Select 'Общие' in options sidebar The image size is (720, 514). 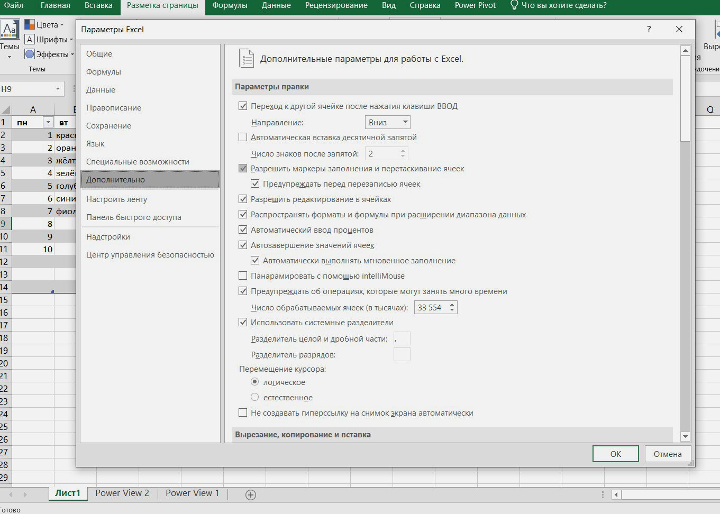click(150, 54)
